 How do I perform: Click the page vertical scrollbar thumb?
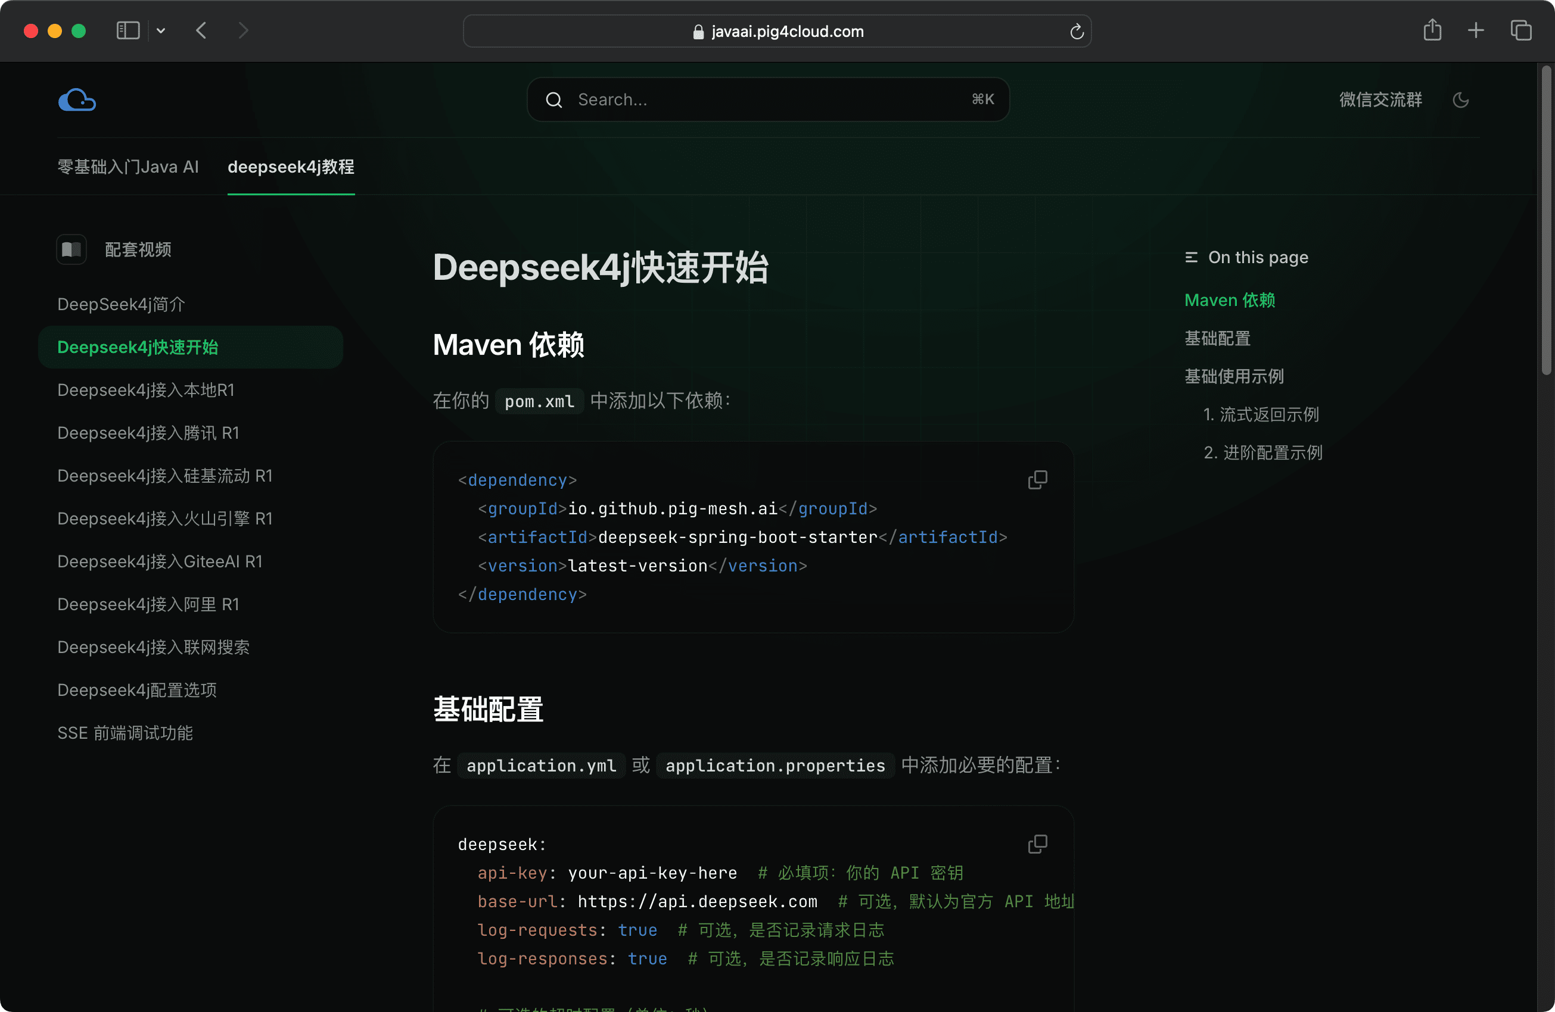(1546, 220)
